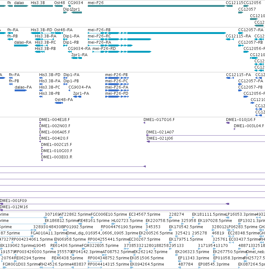This screenshot has height=269, width=265.
Task: Select EK220758.5prime read label
Action: coord(163,221)
